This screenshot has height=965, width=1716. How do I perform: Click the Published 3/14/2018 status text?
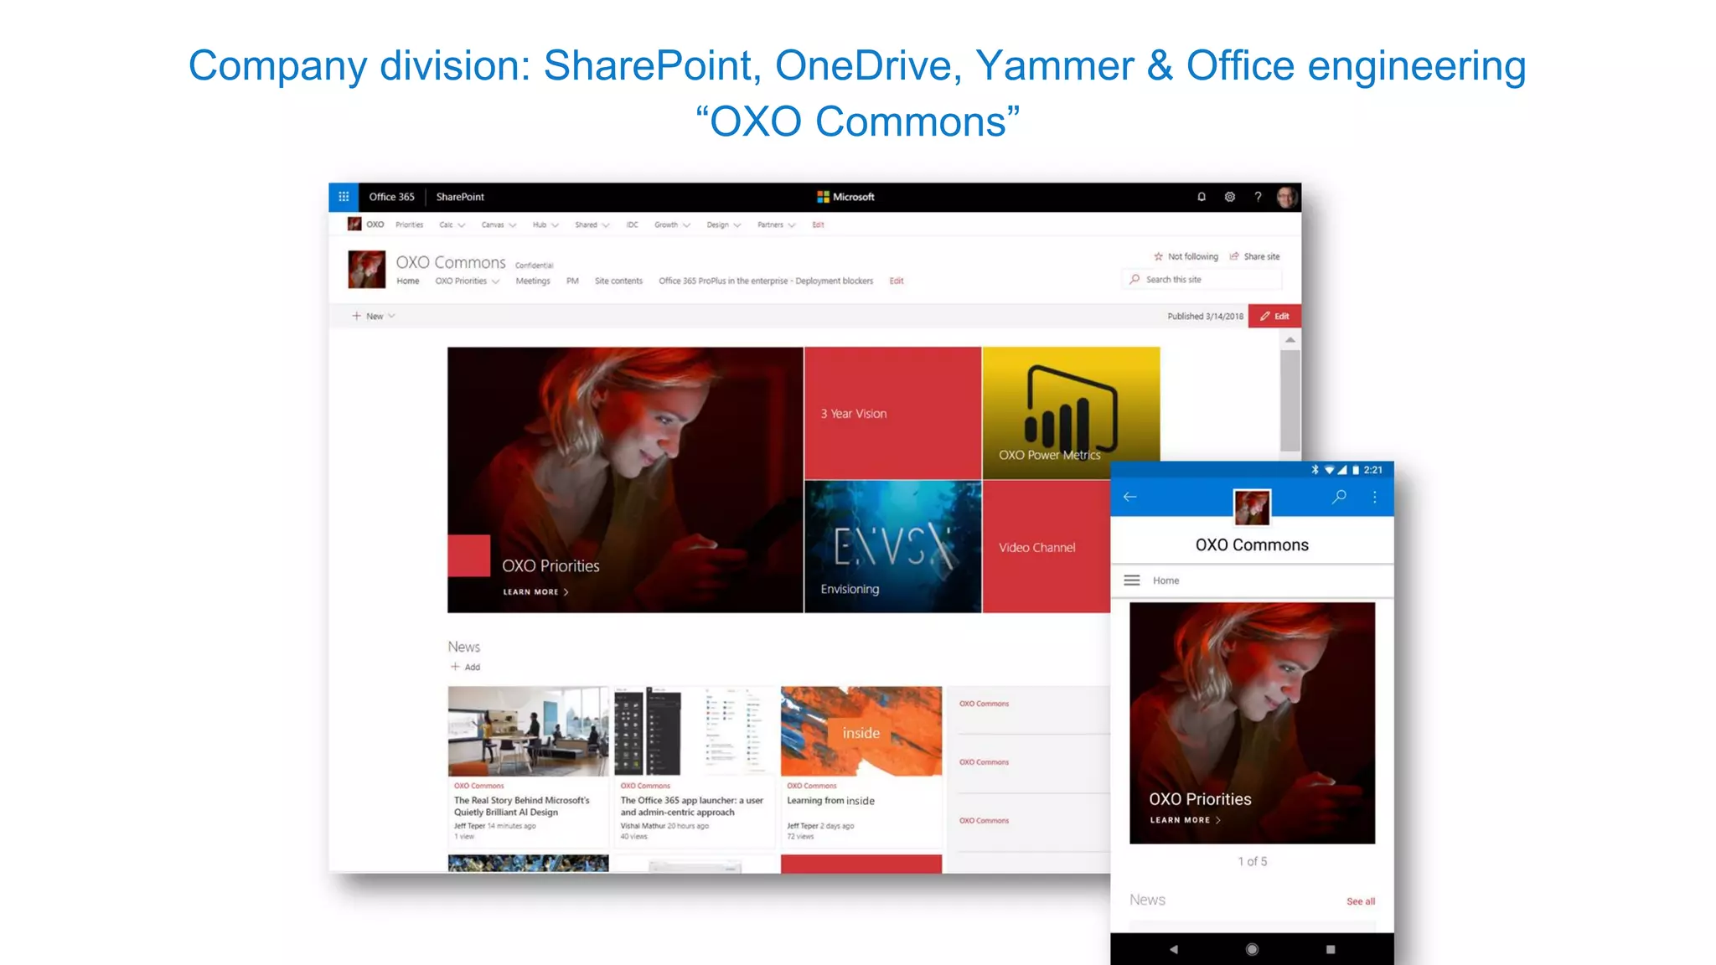[1205, 316]
